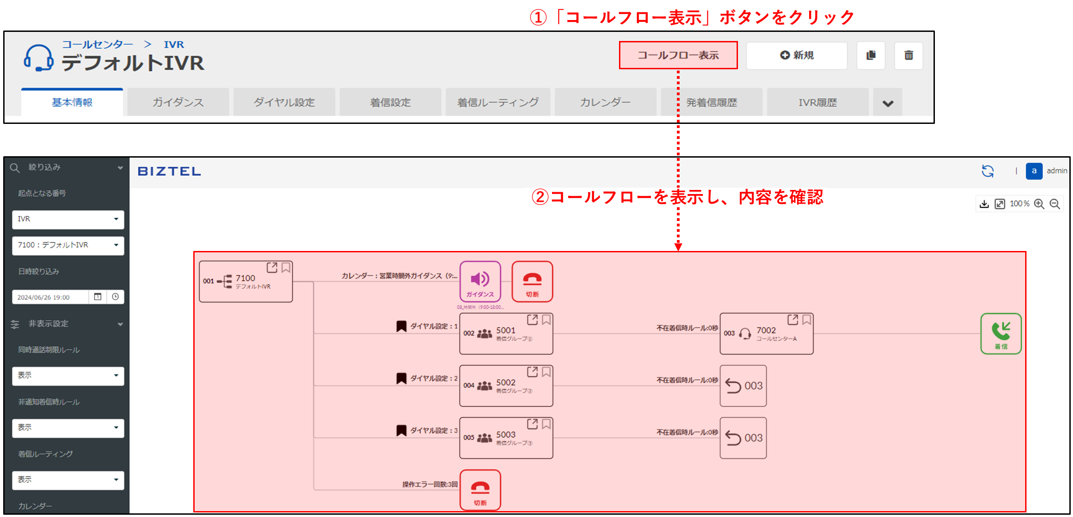The image size is (1073, 517).
Task: Click the return-to-003 node after 5003
Action: tap(743, 438)
